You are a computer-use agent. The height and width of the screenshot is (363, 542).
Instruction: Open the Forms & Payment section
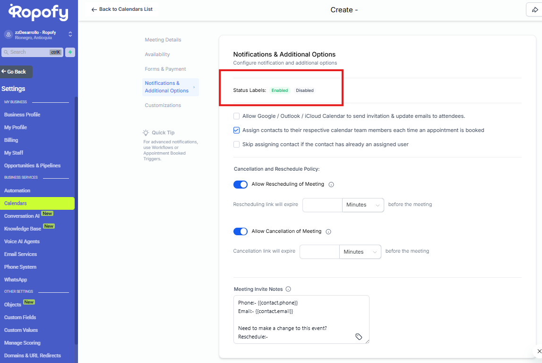click(165, 69)
